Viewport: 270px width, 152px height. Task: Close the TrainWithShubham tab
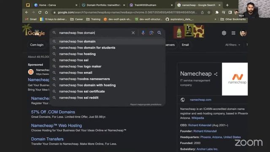(172, 5)
